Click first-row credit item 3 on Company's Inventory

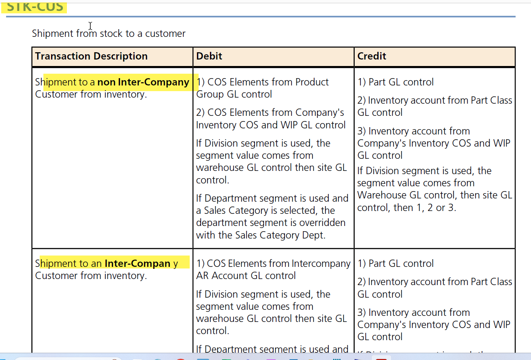coord(434,143)
